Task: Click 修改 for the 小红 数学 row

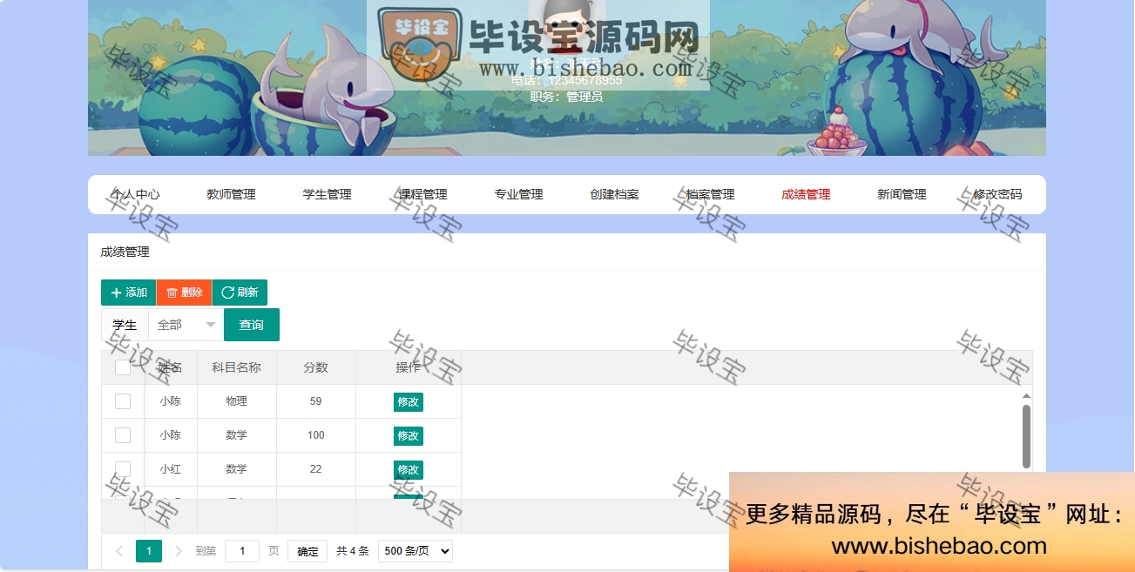Action: [409, 470]
